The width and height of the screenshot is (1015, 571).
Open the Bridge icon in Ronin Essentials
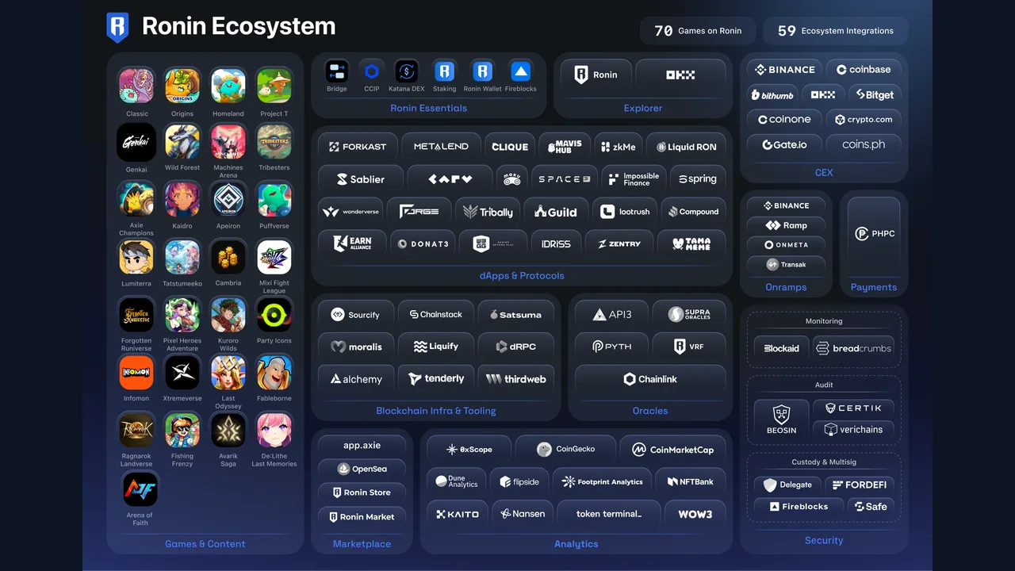(x=337, y=71)
